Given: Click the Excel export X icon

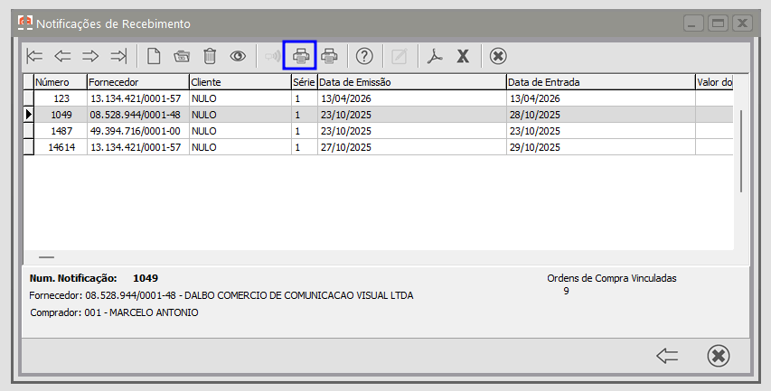Looking at the screenshot, I should pos(463,56).
